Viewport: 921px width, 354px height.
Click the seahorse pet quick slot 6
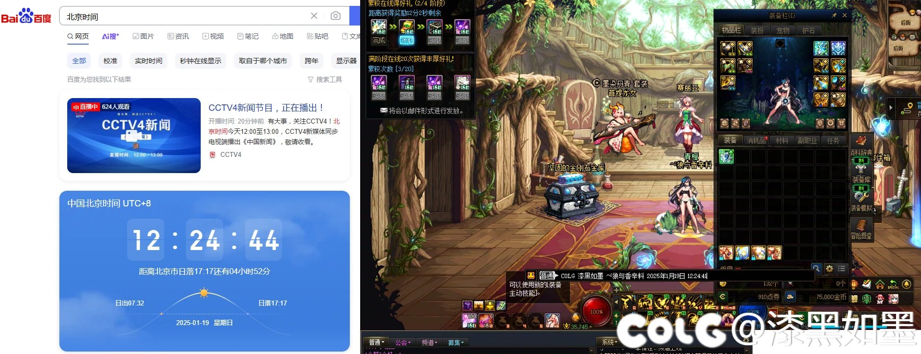click(x=553, y=321)
